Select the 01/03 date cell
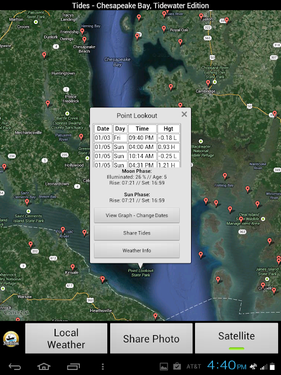 click(103, 138)
